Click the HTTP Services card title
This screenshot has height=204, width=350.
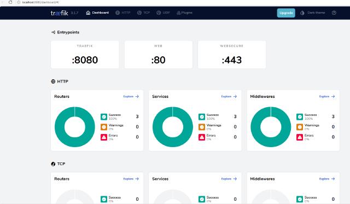pyautogui.click(x=160, y=96)
